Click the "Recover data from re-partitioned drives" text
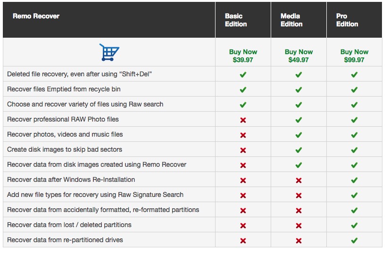The width and height of the screenshot is (390, 253). tap(65, 240)
